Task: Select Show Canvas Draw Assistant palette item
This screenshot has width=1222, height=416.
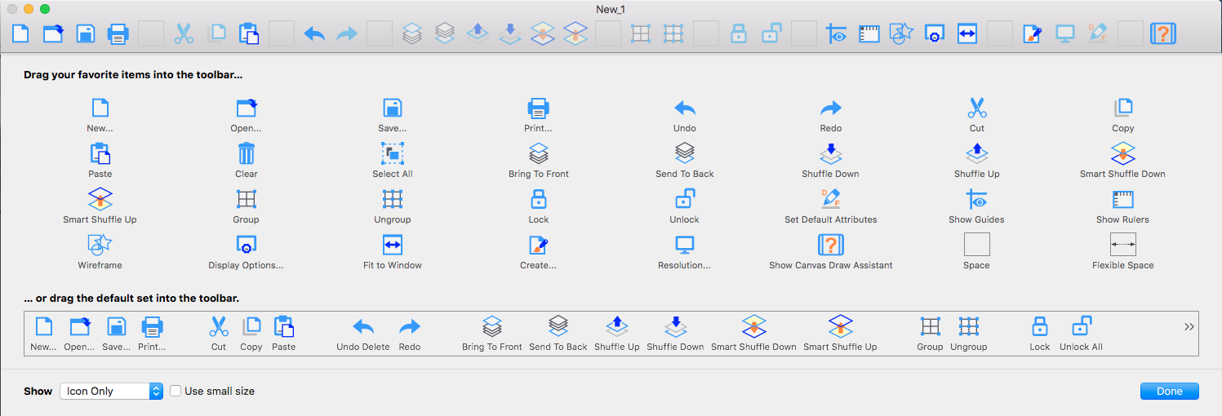Action: (831, 252)
